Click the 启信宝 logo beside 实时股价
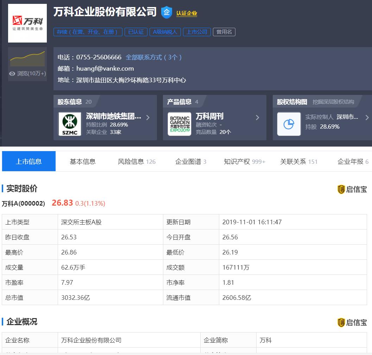The image size is (372, 355). point(352,189)
